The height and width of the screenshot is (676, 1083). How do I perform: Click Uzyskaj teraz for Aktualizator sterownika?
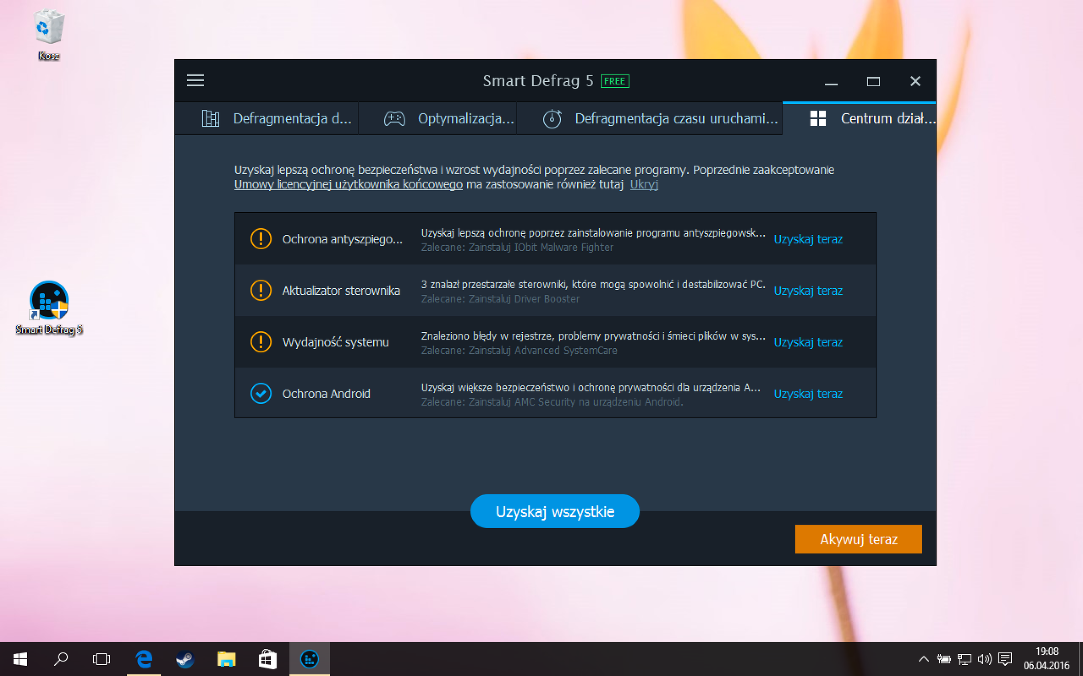tap(808, 291)
